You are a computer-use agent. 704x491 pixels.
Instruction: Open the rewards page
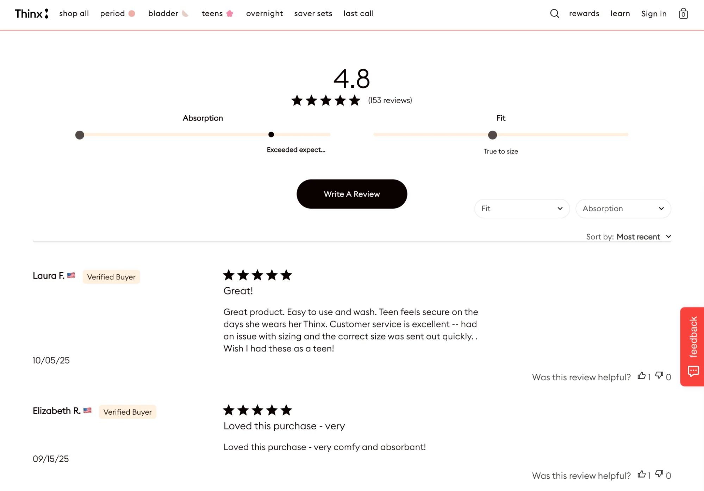(584, 13)
